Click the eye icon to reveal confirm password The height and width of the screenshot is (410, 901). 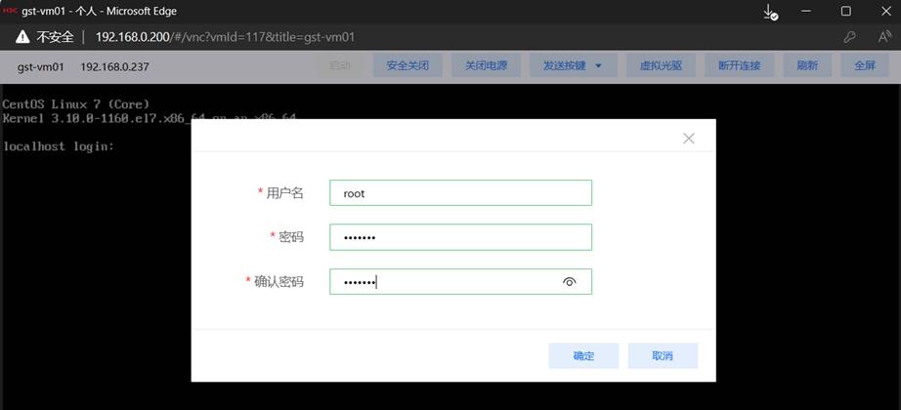[570, 282]
